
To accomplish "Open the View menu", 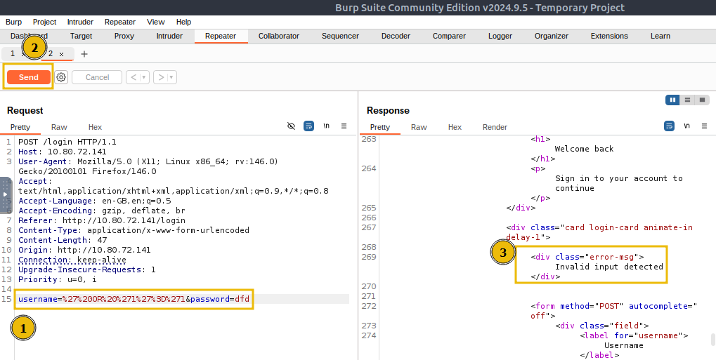I will [156, 22].
